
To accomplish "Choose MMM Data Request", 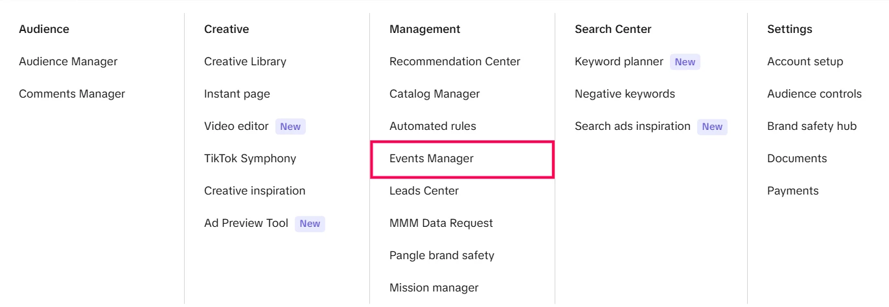I will (x=441, y=223).
